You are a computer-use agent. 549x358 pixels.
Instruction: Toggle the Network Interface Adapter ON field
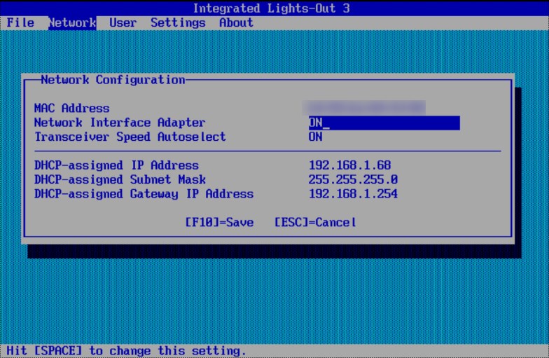[x=384, y=123]
